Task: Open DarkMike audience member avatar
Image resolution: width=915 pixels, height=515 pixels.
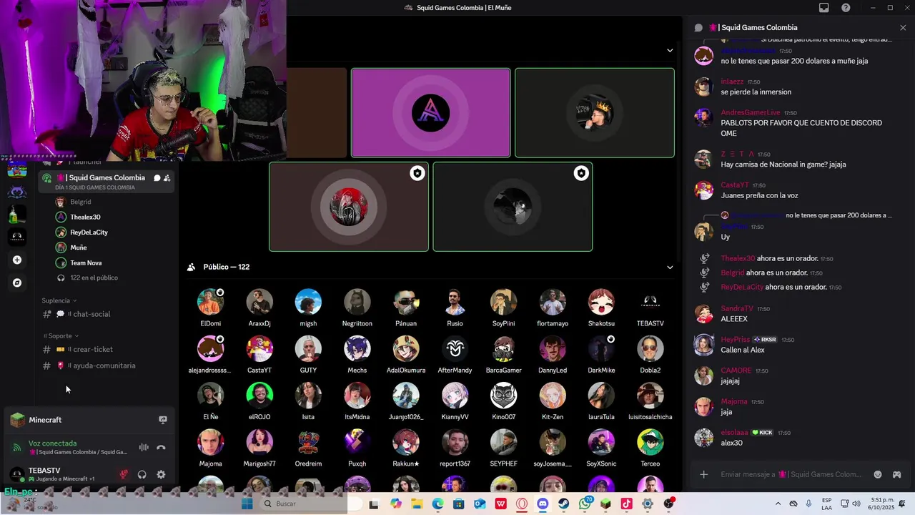Action: pyautogui.click(x=601, y=349)
